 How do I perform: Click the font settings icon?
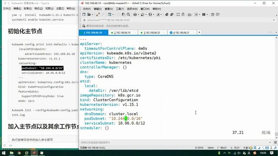point(158,14)
